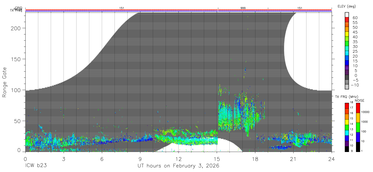This screenshot has width=373, height=172.
Task: Click the 150 tick on Range Gate axis
Action: point(16,59)
